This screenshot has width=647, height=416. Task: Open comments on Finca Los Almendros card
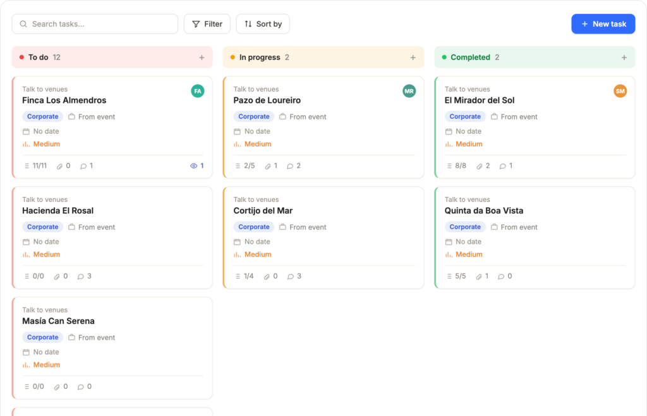[x=86, y=166]
